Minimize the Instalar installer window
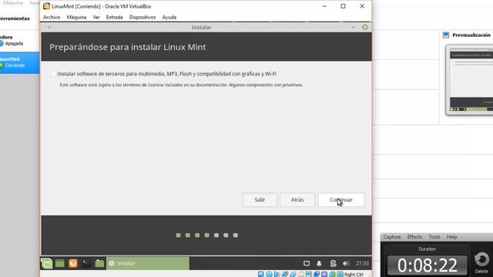Screen dimensions: 493x277 point(354,28)
